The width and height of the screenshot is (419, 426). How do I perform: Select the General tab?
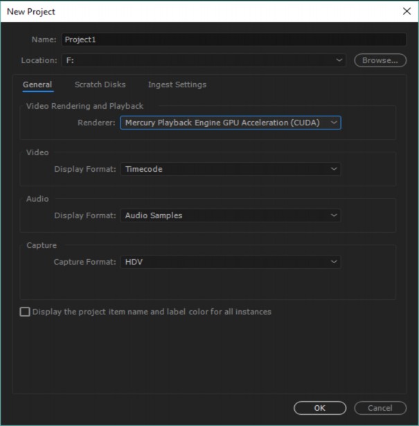[37, 85]
